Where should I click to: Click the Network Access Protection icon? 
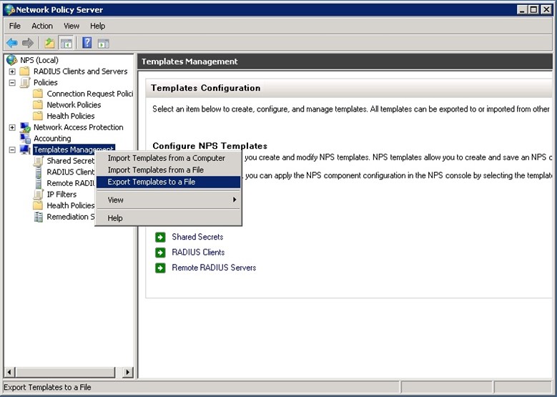coord(25,127)
